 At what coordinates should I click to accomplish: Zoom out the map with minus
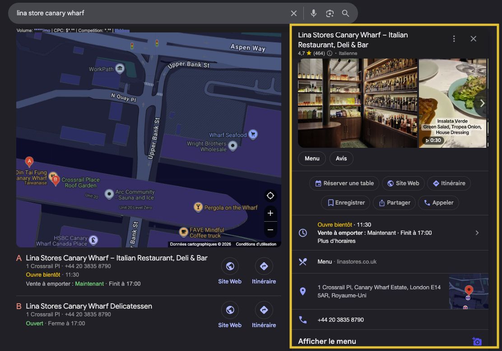click(270, 229)
